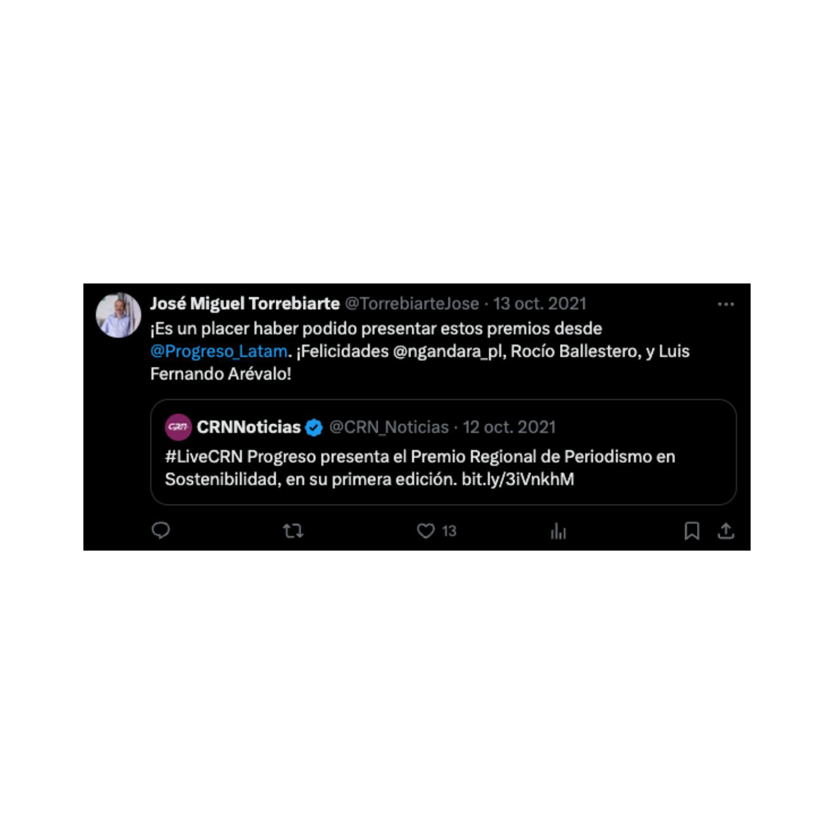This screenshot has height=834, width=834.
Task: Click the reply speech bubble icon
Action: pos(161,530)
